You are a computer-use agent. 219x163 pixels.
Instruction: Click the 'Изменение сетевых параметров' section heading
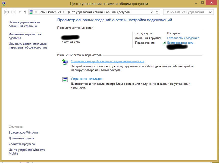79,55
